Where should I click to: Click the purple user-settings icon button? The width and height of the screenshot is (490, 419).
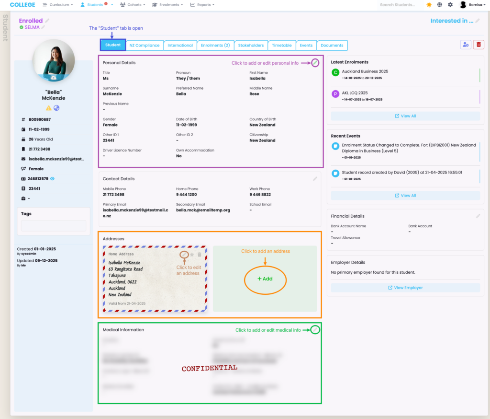465,45
